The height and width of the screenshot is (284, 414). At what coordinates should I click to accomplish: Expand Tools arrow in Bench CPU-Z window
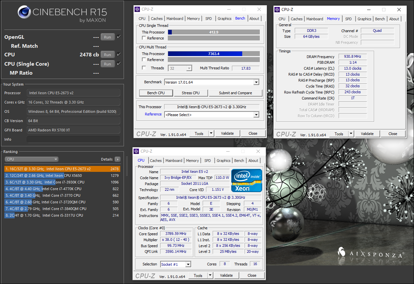(211, 133)
